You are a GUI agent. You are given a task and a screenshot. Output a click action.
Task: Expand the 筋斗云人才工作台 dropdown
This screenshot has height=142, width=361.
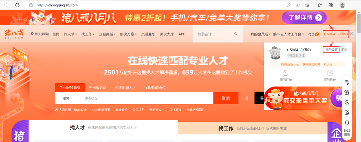coord(289,34)
